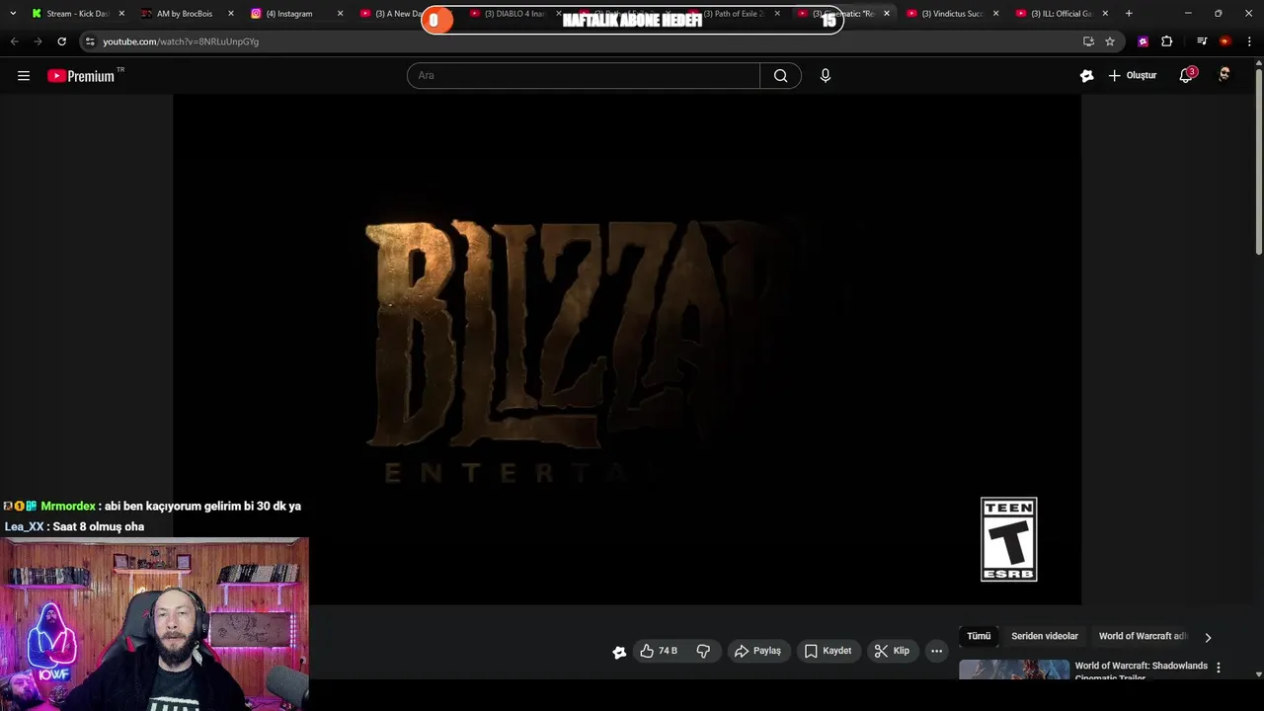Click the install/cast icon in address bar

click(x=1088, y=41)
